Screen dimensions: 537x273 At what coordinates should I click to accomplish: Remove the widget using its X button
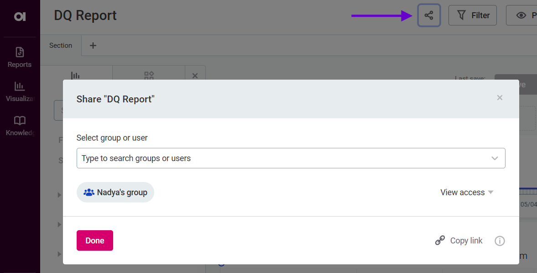195,76
